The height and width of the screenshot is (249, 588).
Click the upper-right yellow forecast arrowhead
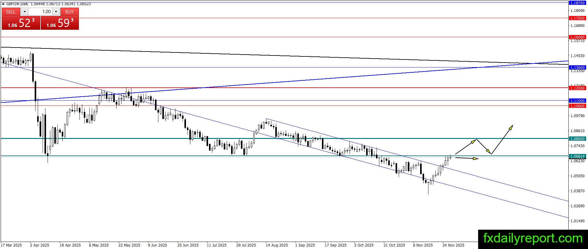coord(511,127)
